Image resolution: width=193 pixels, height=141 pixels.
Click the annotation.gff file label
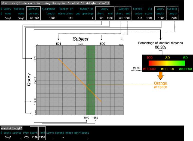[12, 128]
